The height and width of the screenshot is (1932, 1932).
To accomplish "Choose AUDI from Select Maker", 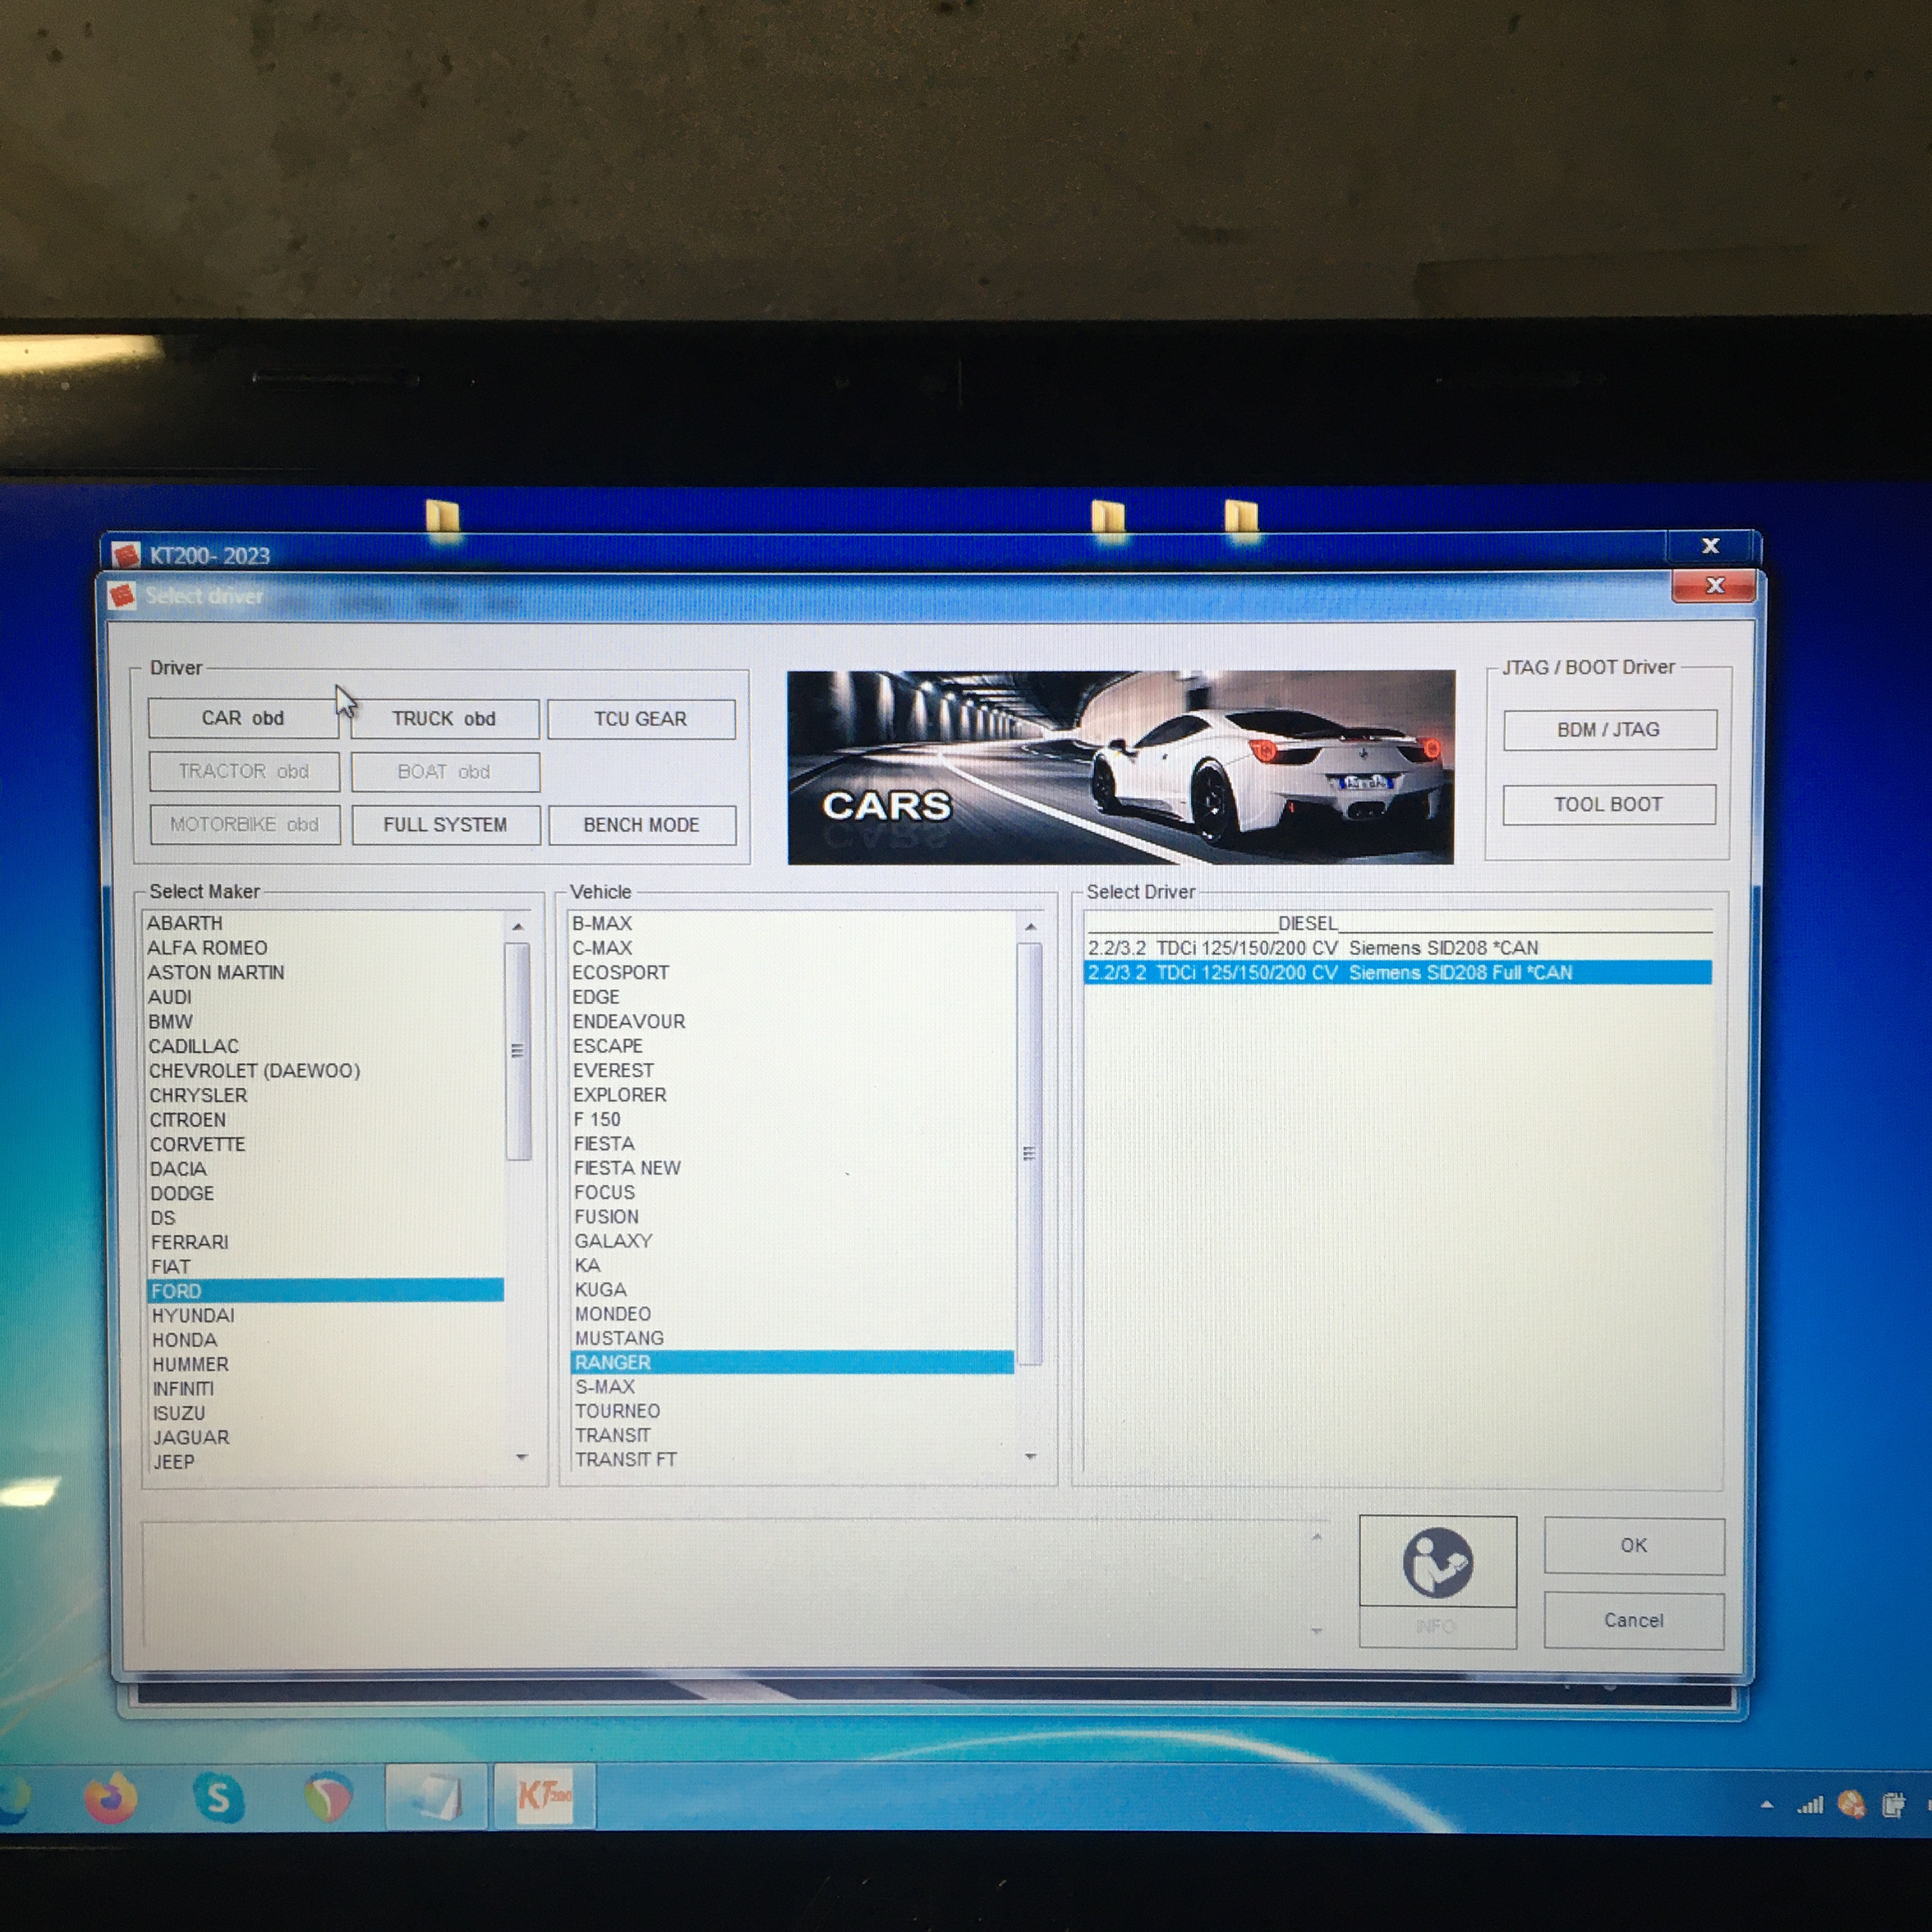I will click(x=170, y=997).
